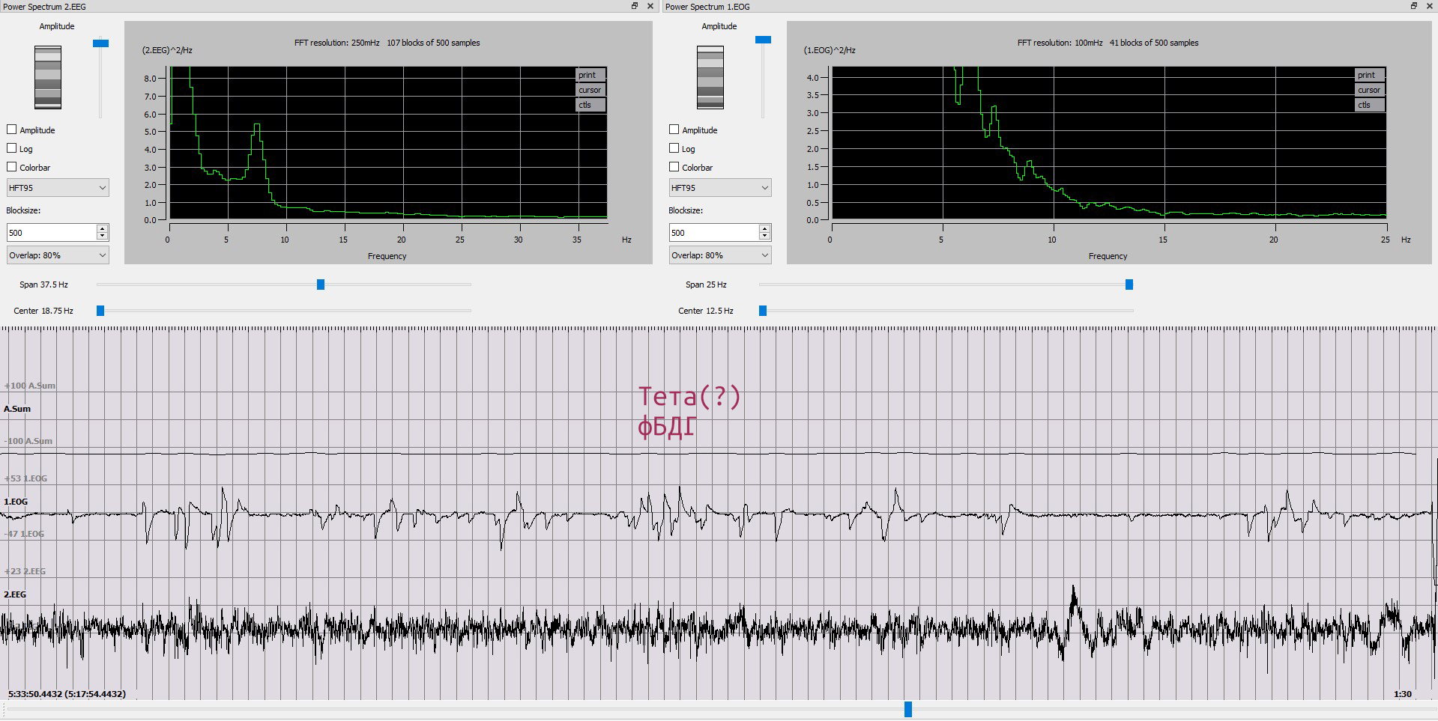Viewport: 1438px width, 721px height.
Task: Click cursor button on EOG spectrum graph
Action: 1370,90
